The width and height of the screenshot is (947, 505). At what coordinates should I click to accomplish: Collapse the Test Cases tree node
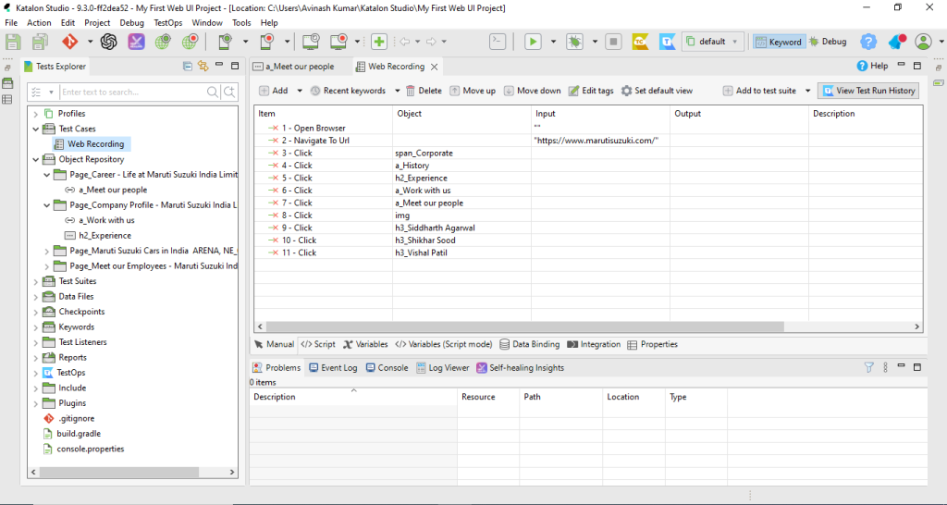[36, 129]
